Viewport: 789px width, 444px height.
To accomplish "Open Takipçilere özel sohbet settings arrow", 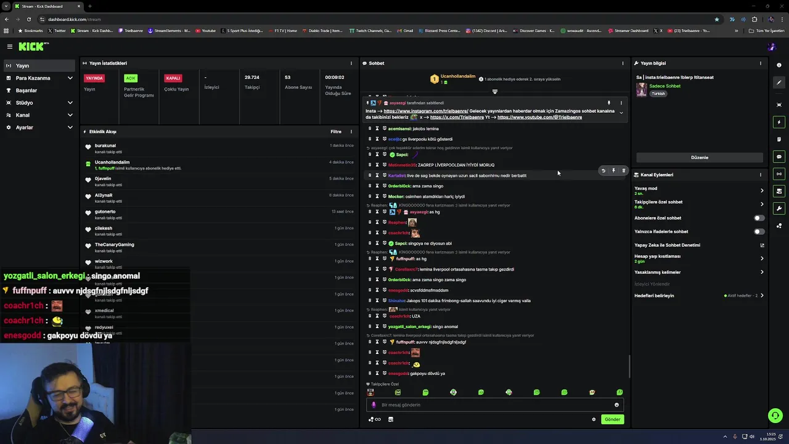I will [762, 204].
